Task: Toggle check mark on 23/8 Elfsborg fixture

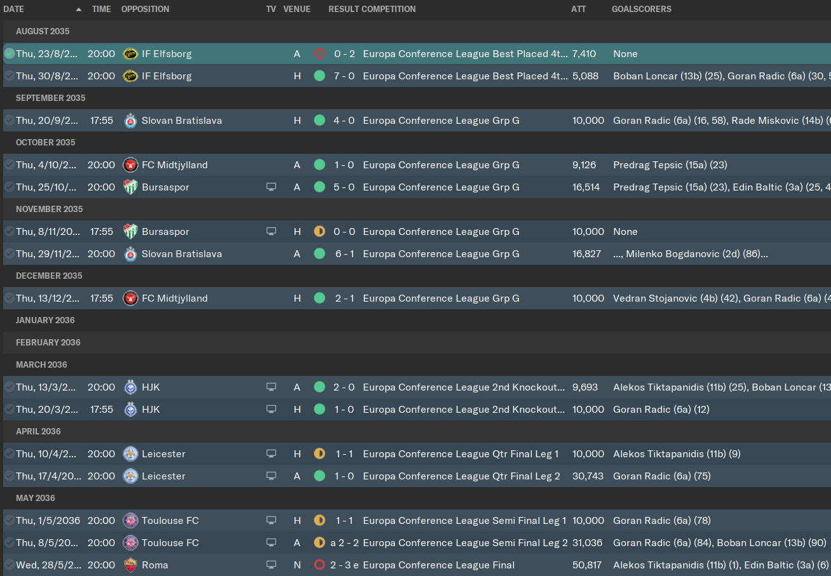Action: coord(9,54)
